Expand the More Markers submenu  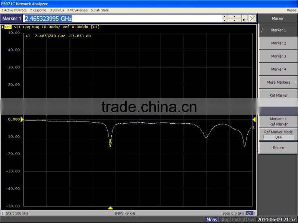(x=278, y=82)
